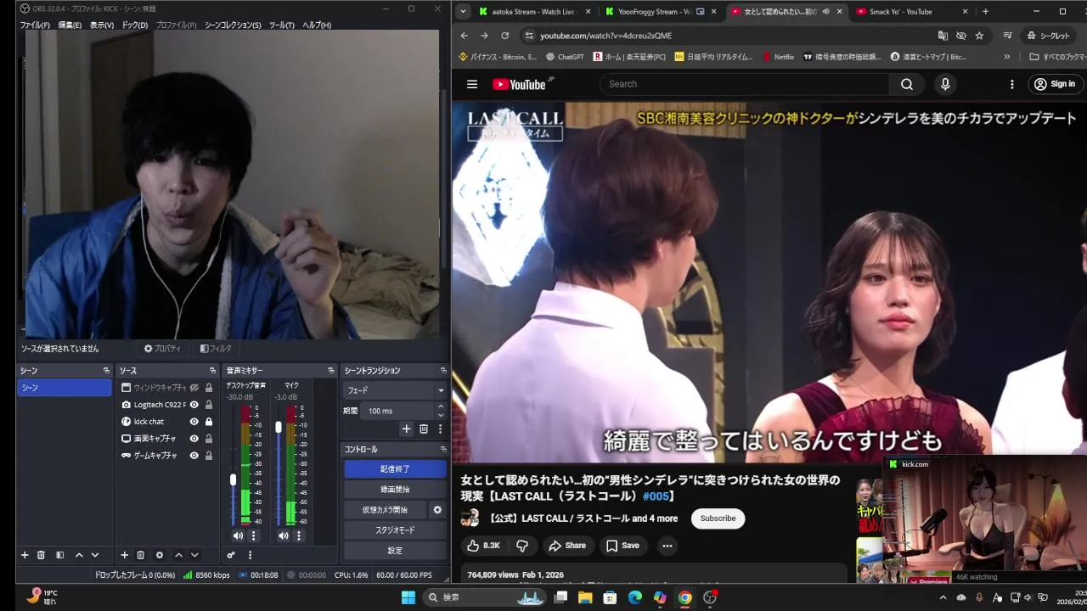Remove selected scene with trash icon
The height and width of the screenshot is (611, 1087).
pos(41,555)
